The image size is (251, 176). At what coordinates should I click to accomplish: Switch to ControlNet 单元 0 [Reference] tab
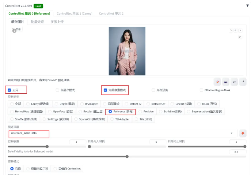[29, 14]
